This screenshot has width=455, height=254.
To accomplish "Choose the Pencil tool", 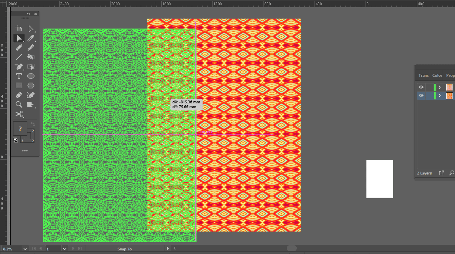I will (19, 48).
